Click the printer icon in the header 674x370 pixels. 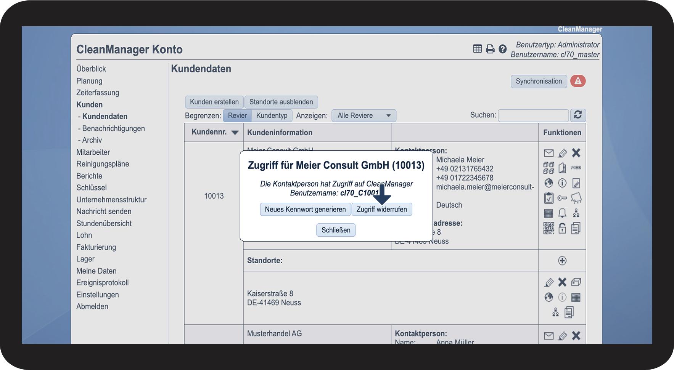coord(490,49)
